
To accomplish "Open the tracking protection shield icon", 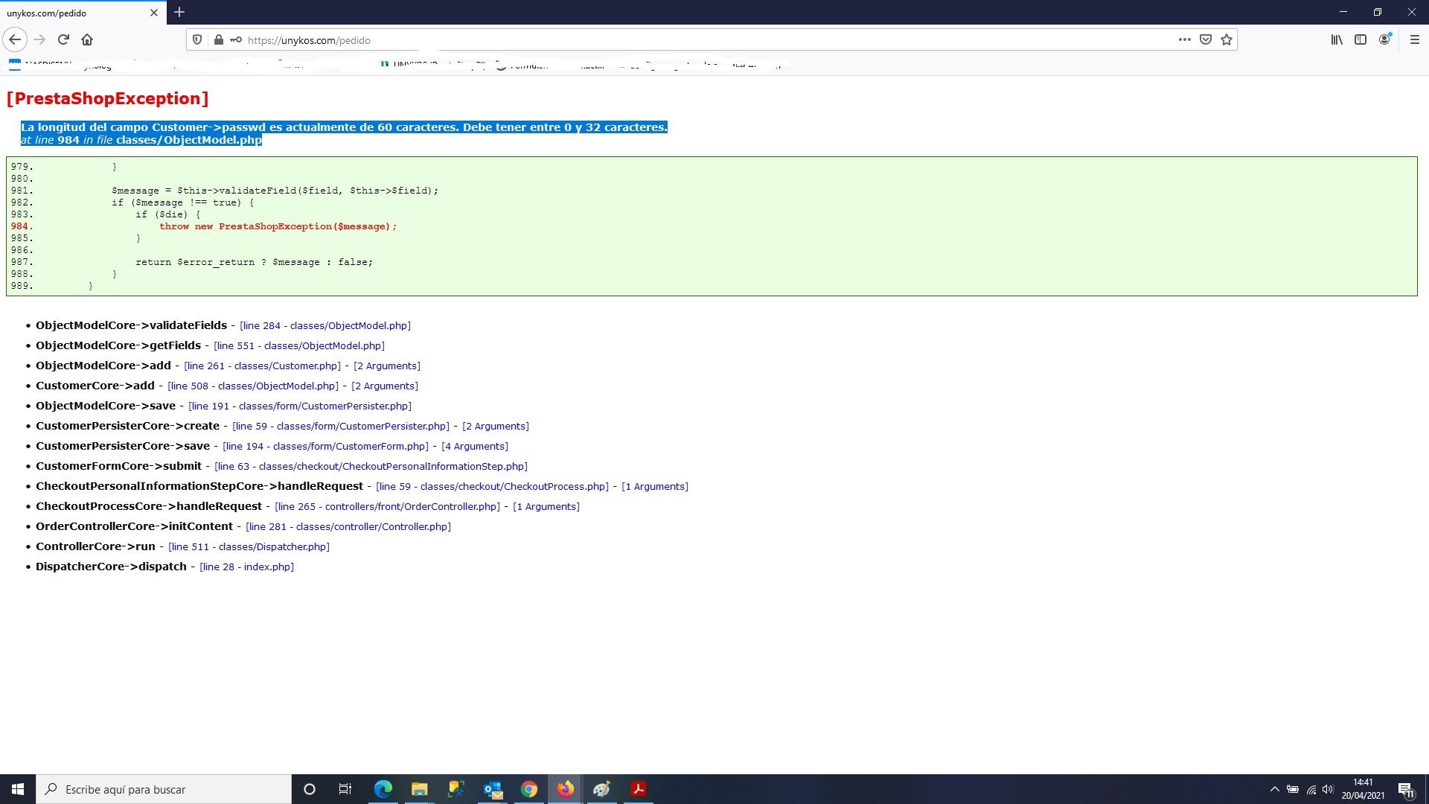I will click(x=197, y=40).
